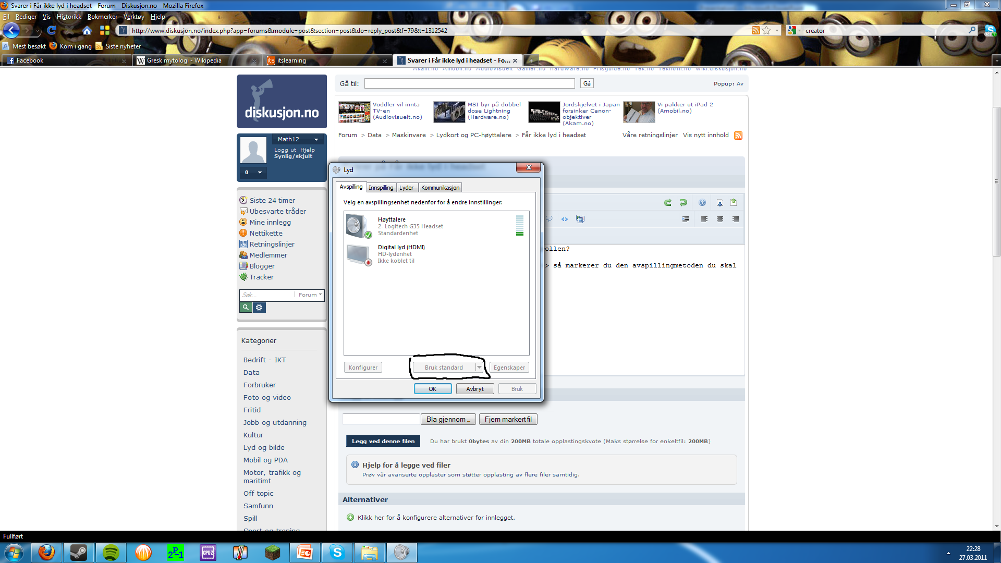Click the indent text icon
Screen dimensions: 1001x563
point(686,219)
